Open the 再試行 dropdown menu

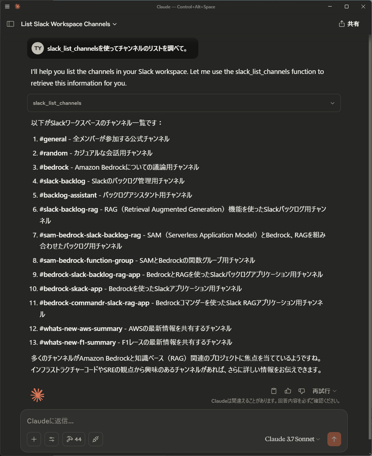324,391
